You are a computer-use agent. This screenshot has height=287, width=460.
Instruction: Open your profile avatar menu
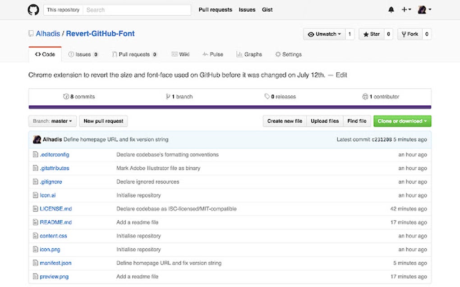(x=422, y=9)
